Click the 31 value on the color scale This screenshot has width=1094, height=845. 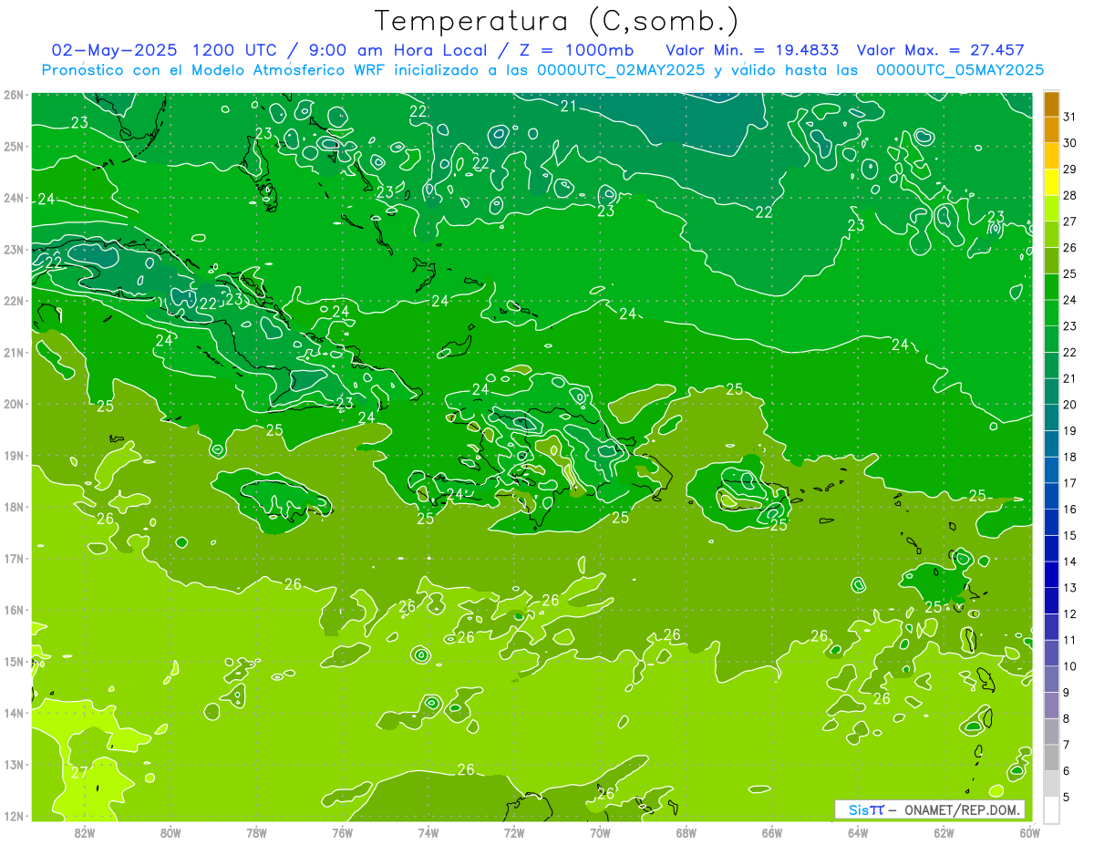[1069, 117]
